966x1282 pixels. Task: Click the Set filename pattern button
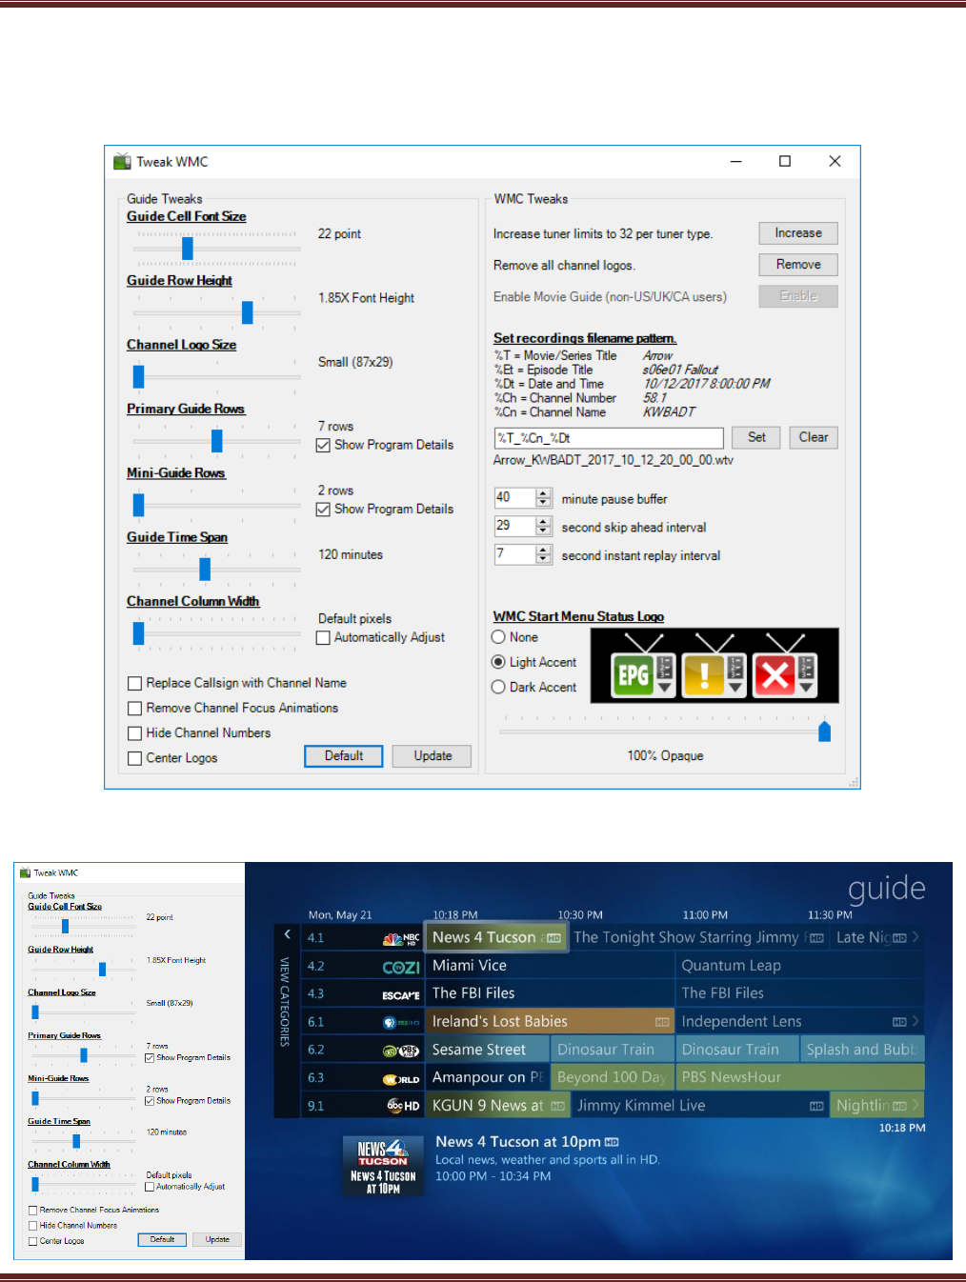(x=756, y=437)
